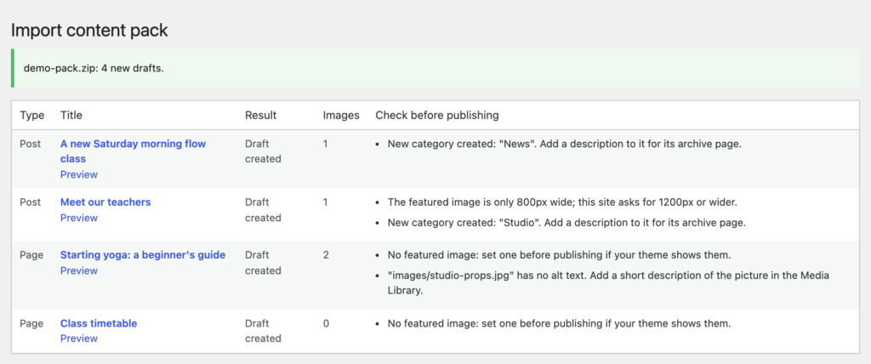Screen dimensions: 871x364
Task: Preview the Saturday morning flow class draft
Action: click(79, 174)
